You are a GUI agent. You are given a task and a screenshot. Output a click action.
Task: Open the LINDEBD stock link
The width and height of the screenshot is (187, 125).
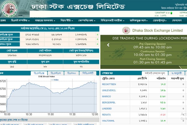(x=107, y=109)
